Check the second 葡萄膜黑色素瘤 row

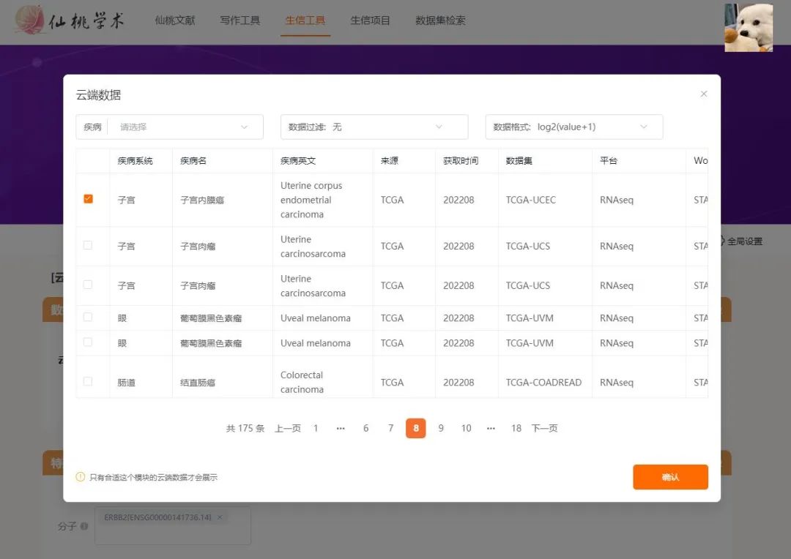[88, 342]
